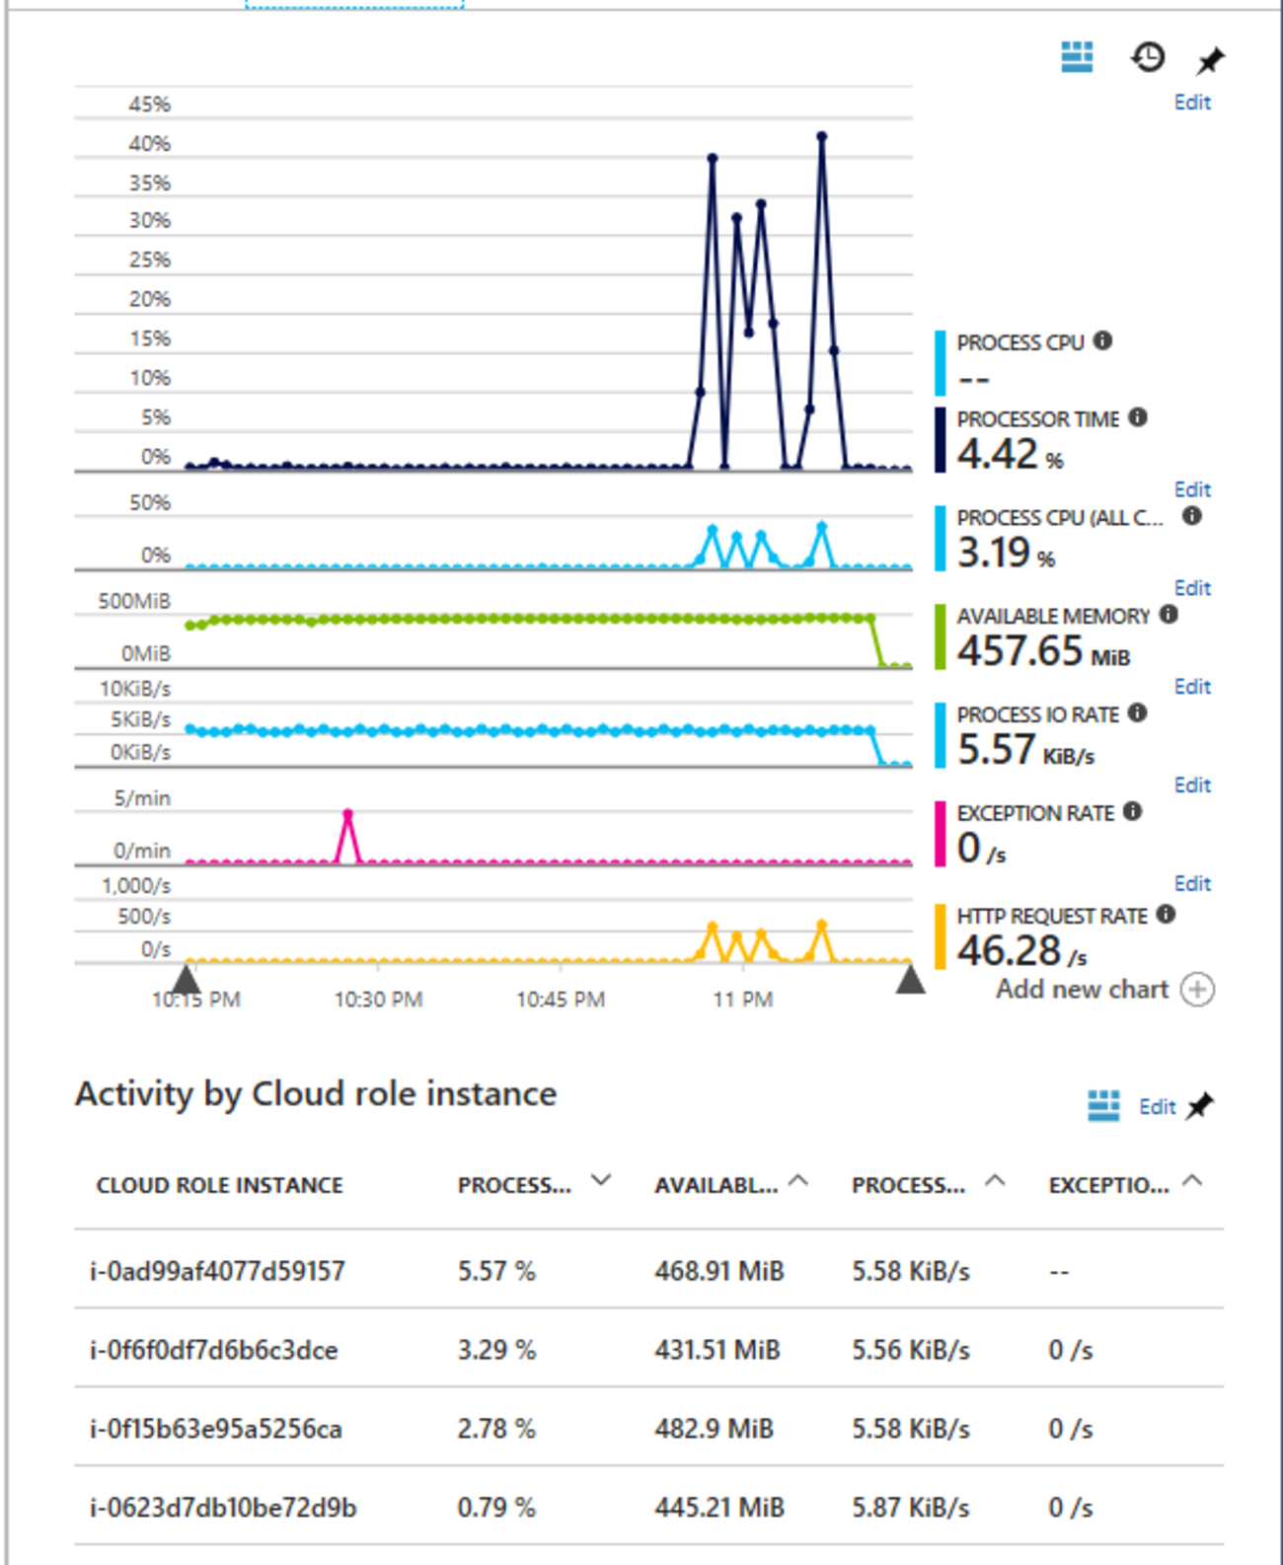Click the Add new chart plus icon

tap(1197, 990)
